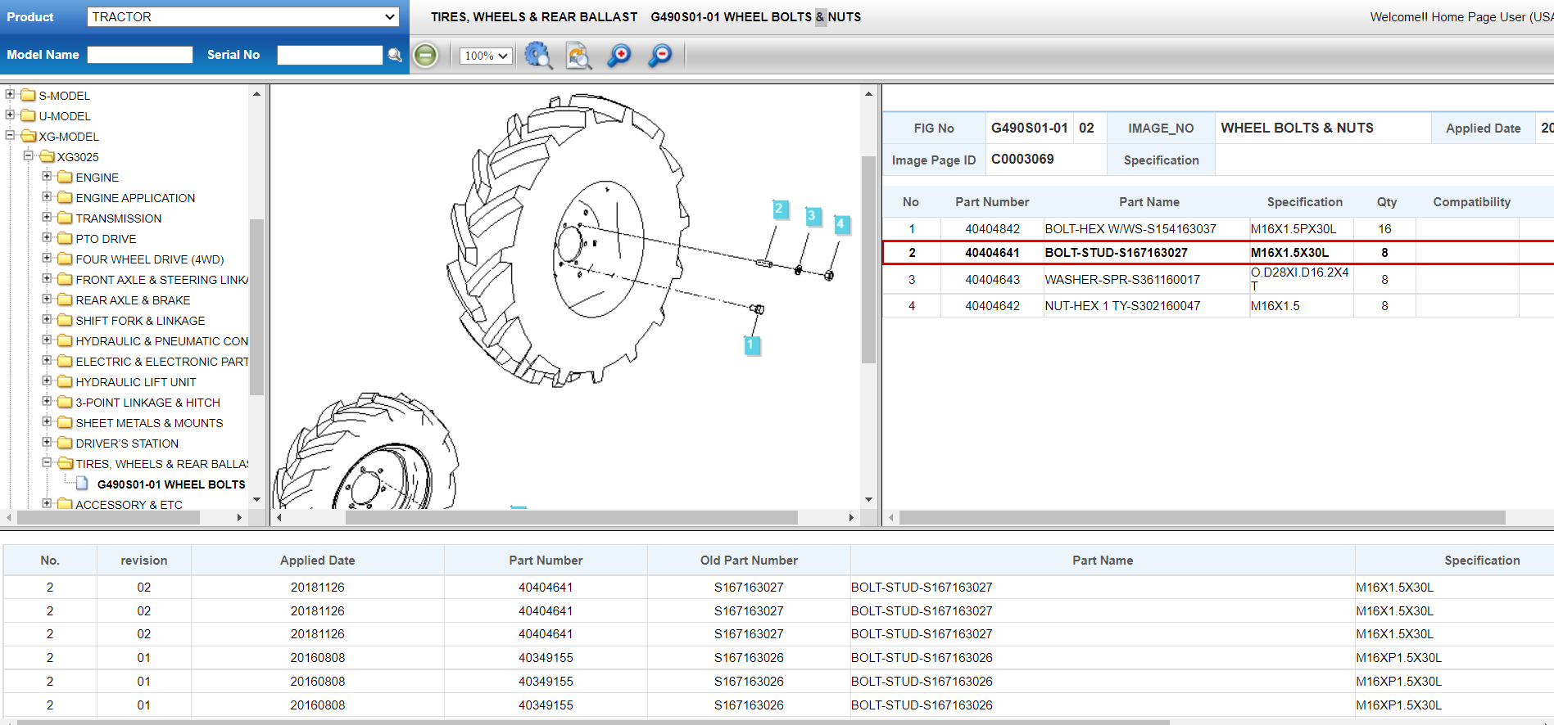Viewport: 1554px width, 725px height.
Task: Click the TRANSMISSION folder icon
Action: (x=66, y=218)
